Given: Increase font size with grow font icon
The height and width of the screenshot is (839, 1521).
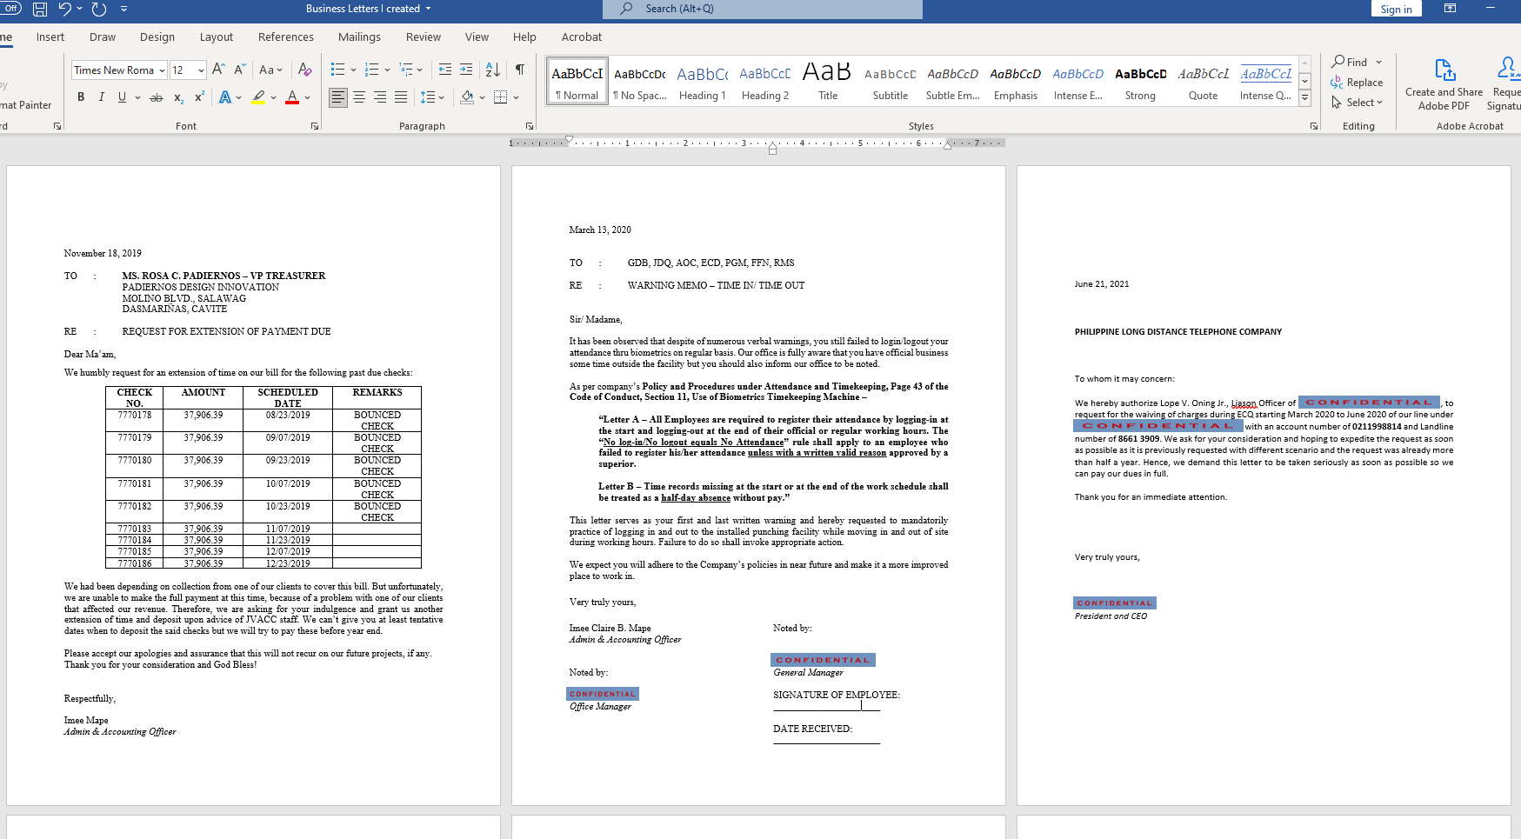Looking at the screenshot, I should tap(218, 70).
